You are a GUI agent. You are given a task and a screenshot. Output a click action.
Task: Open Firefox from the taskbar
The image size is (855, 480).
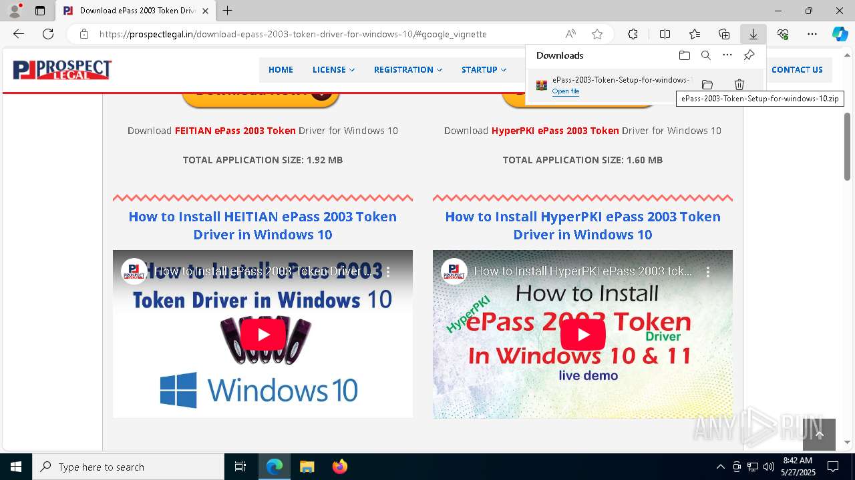click(340, 467)
